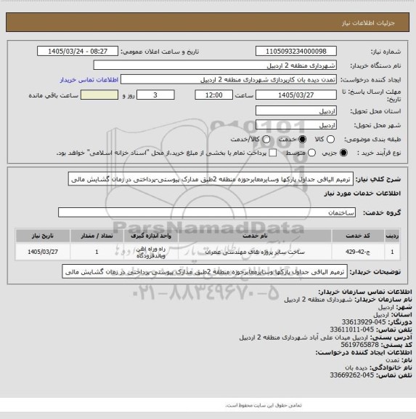
Task: Click the copyright footer text
Action: tap(264, 405)
